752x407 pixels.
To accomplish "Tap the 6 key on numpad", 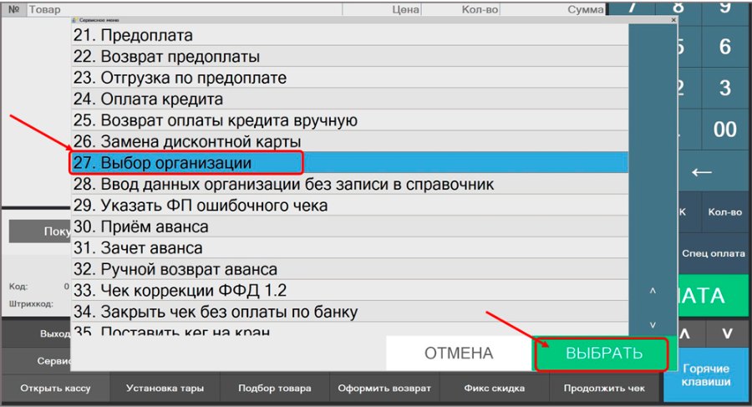I will (x=724, y=47).
